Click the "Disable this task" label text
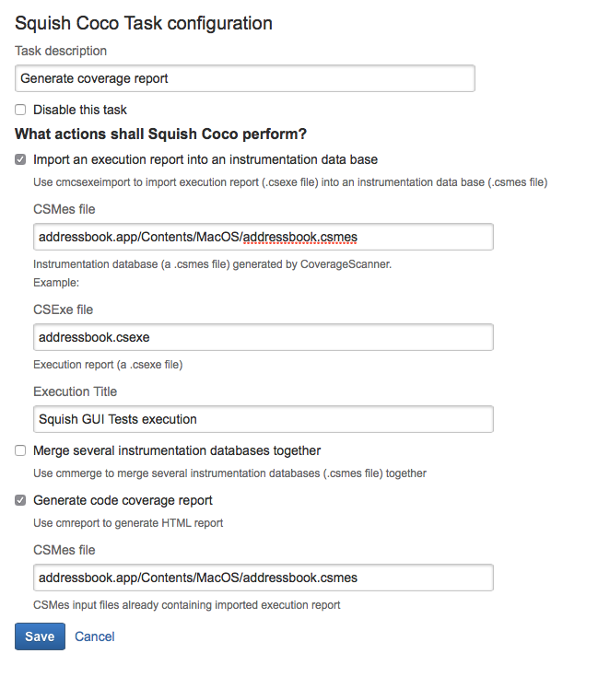Screen dimensions: 610x677 pos(80,110)
